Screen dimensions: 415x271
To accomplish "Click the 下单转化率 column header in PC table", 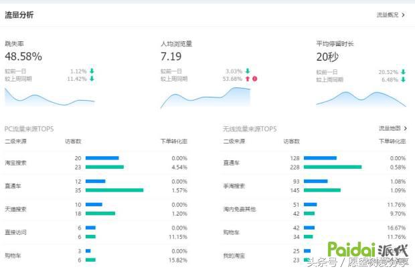I will (174, 142).
